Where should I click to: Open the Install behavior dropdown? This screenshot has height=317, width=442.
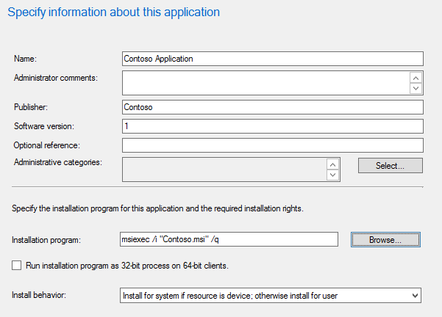tap(270, 295)
